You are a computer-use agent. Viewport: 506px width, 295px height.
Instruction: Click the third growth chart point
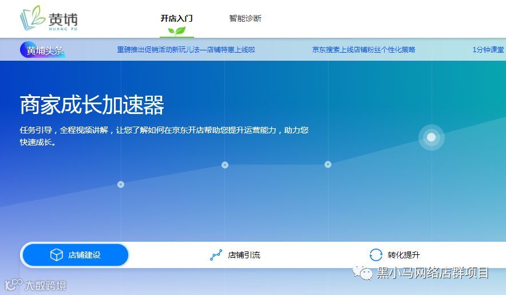pyautogui.click(x=328, y=164)
